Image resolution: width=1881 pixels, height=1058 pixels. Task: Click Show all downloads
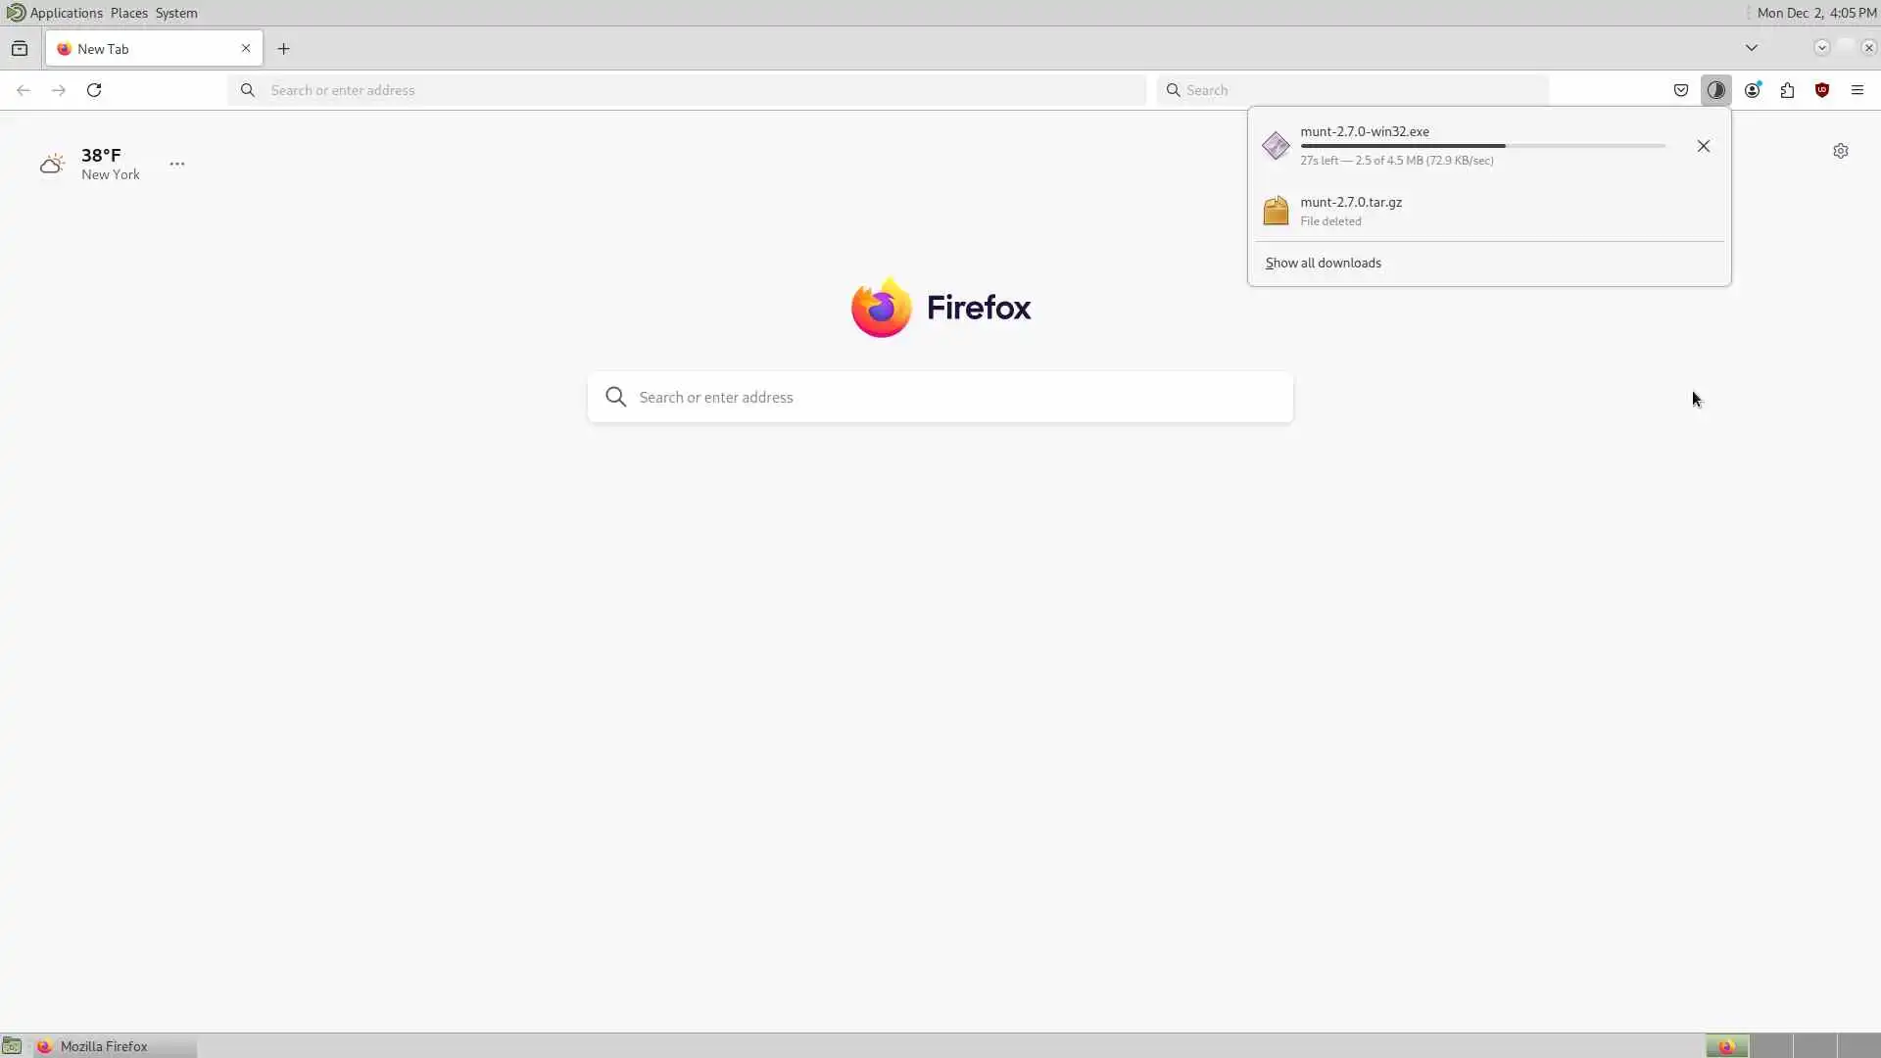pyautogui.click(x=1323, y=263)
